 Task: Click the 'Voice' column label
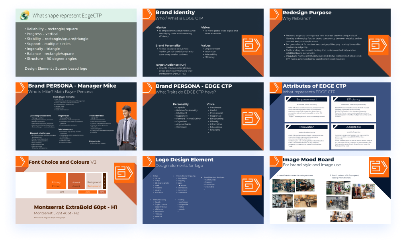point(211,104)
